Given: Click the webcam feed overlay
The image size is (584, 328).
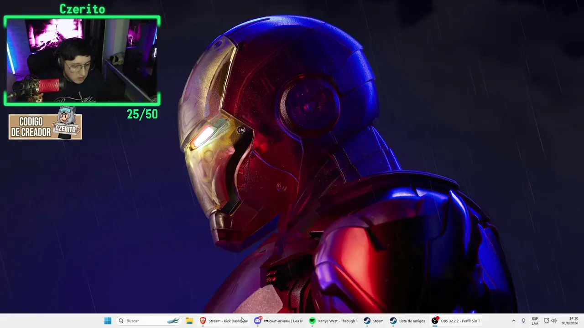Looking at the screenshot, I should coord(82,61).
